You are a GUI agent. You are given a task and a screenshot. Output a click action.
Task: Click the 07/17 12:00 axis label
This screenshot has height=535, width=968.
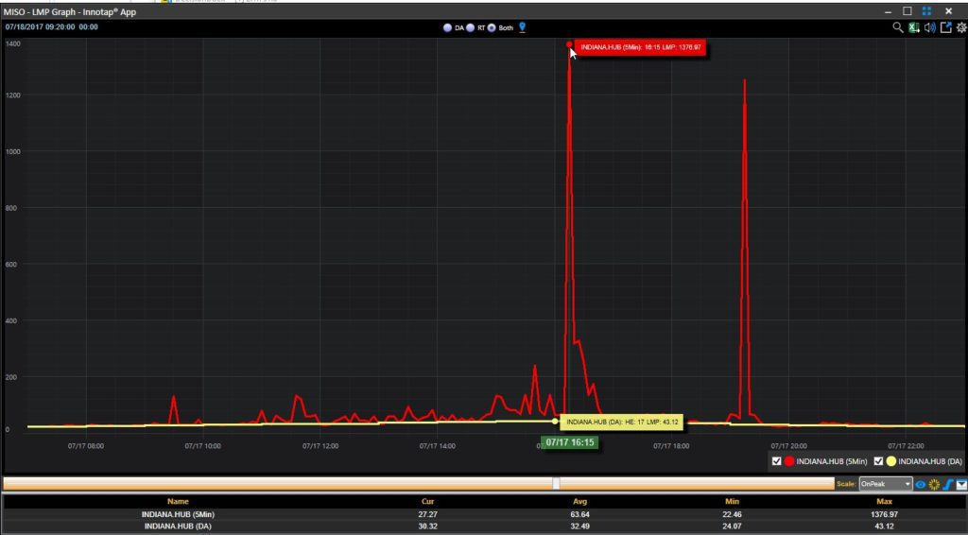click(320, 446)
